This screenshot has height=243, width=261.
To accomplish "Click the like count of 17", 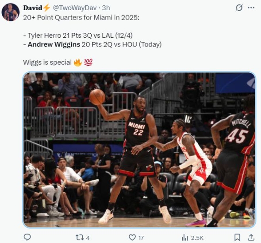I will 141,238.
